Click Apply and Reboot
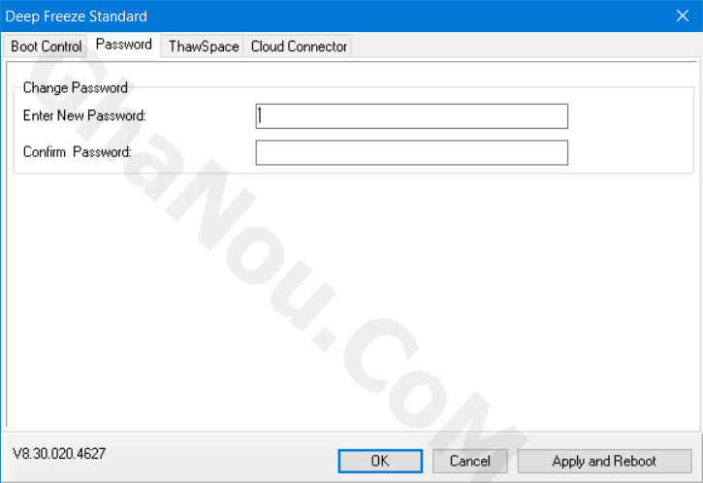This screenshot has width=703, height=483. click(604, 461)
